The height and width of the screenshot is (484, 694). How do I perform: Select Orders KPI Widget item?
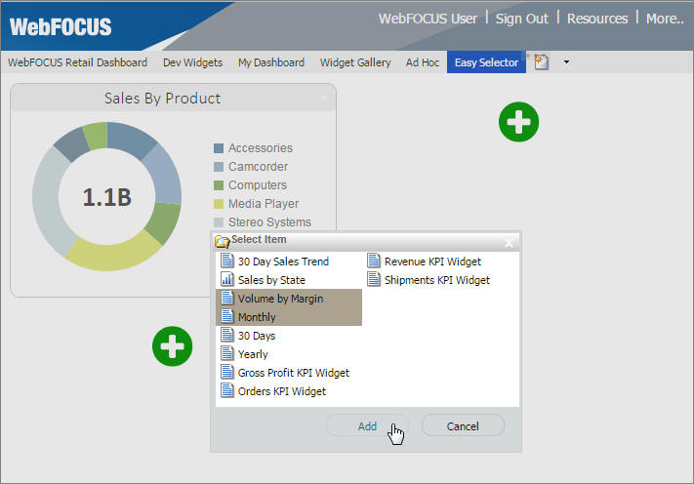[273, 391]
